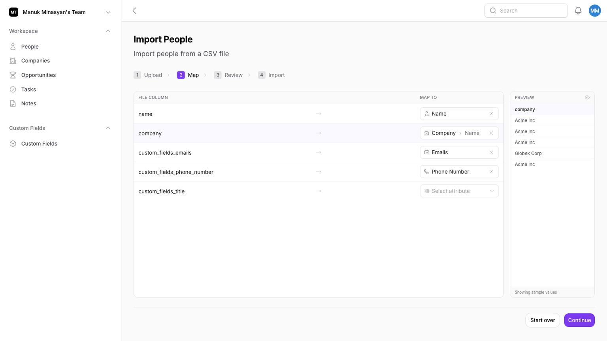Click Start over to restart the import
The height and width of the screenshot is (341, 607).
click(542, 320)
